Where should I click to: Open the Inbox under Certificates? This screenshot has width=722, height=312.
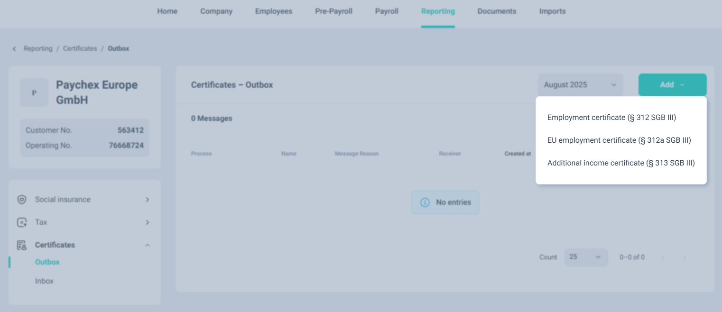pyautogui.click(x=44, y=281)
